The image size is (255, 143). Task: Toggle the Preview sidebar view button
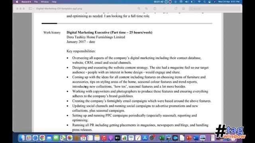click(x=30, y=9)
